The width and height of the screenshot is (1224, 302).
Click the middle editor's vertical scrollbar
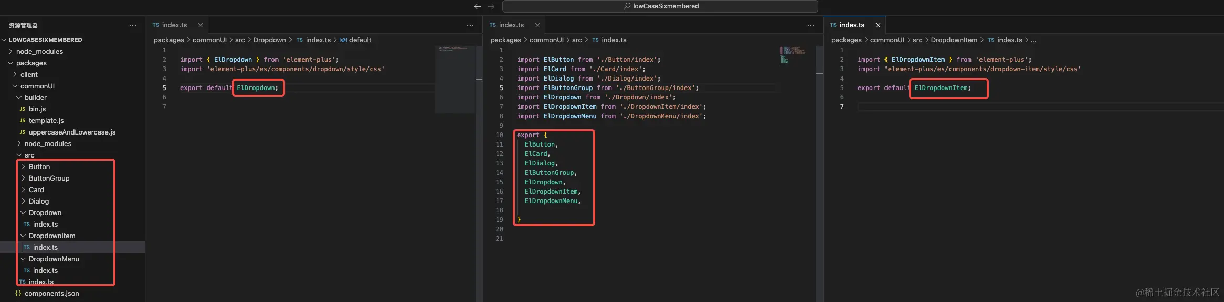(x=820, y=173)
